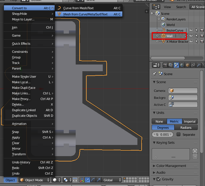The height and width of the screenshot is (186, 205).
Task: Select Imperial unit system
Action: 190,121
